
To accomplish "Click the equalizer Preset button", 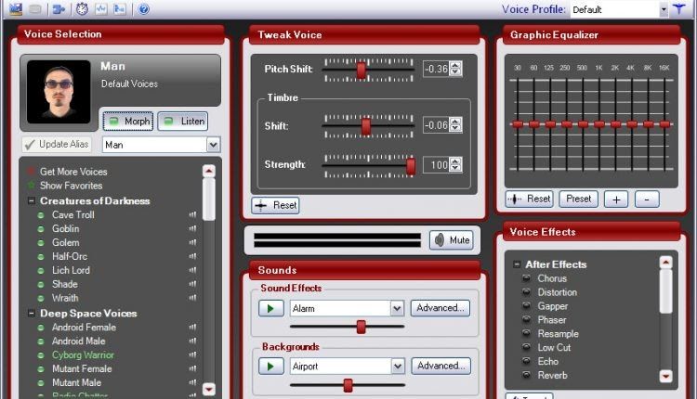I will [x=578, y=199].
